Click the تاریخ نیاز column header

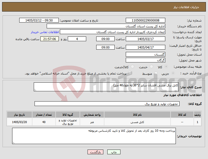coord(19,115)
